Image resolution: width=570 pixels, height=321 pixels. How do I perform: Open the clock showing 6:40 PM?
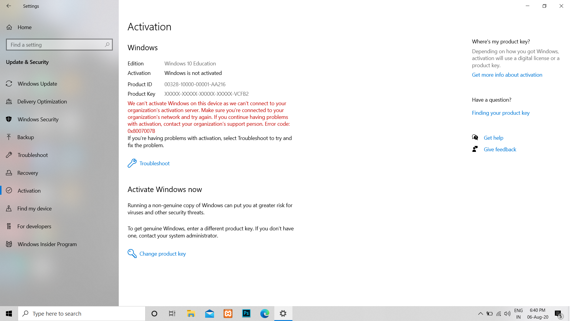(538, 314)
